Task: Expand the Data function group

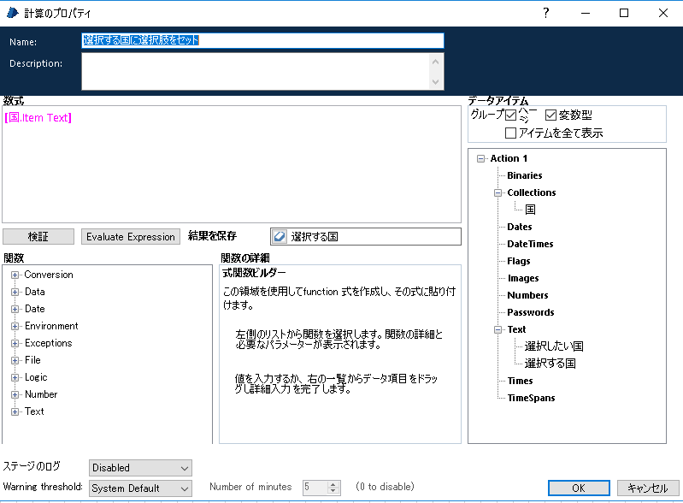Action: point(15,292)
